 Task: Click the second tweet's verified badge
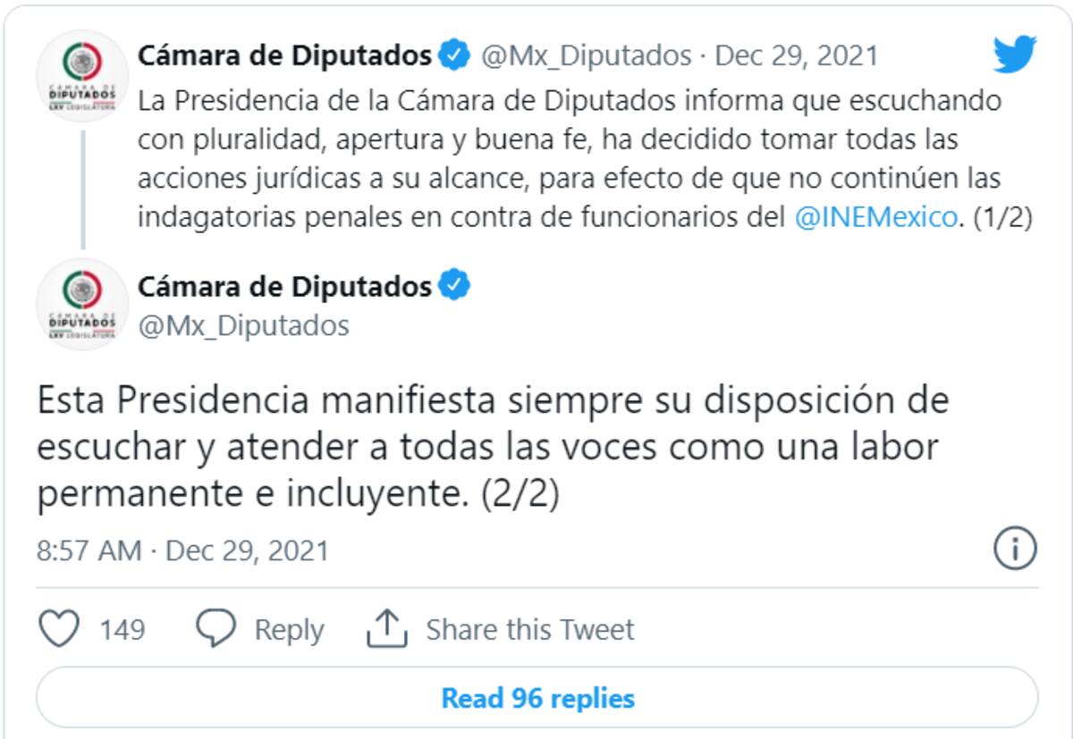coord(455,286)
